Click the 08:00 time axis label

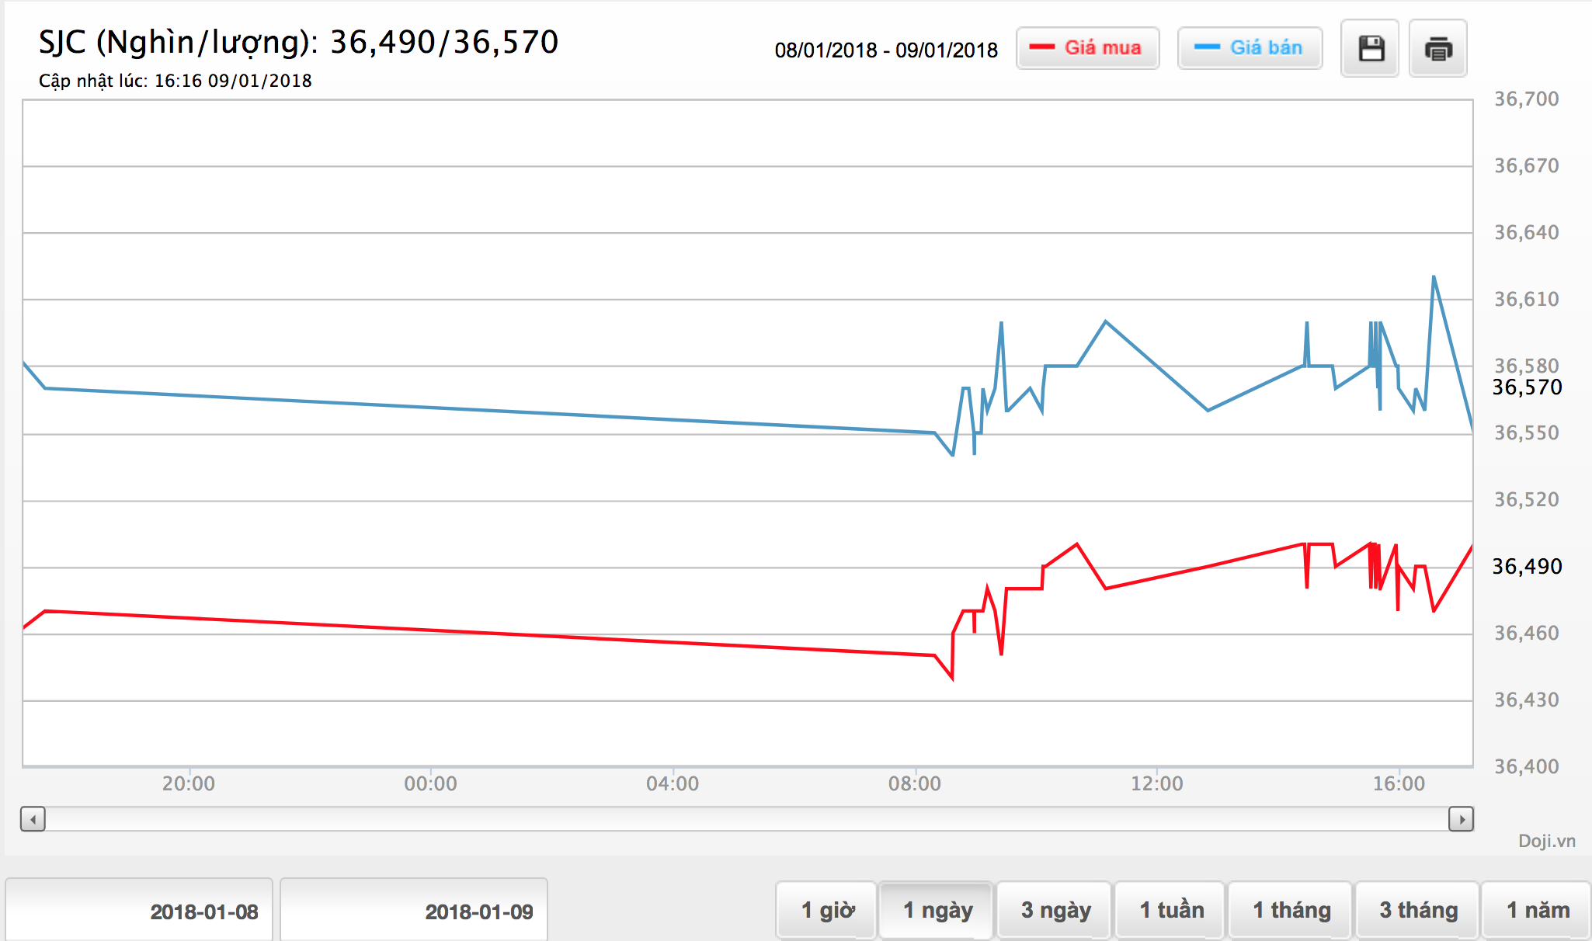point(915,784)
